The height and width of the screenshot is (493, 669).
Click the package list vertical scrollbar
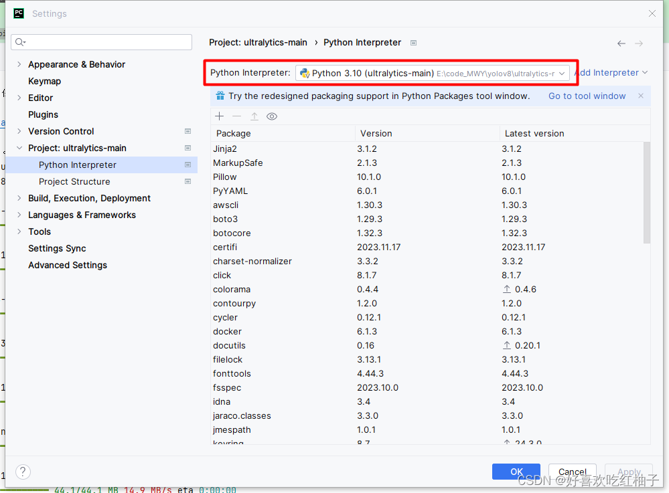(647, 193)
